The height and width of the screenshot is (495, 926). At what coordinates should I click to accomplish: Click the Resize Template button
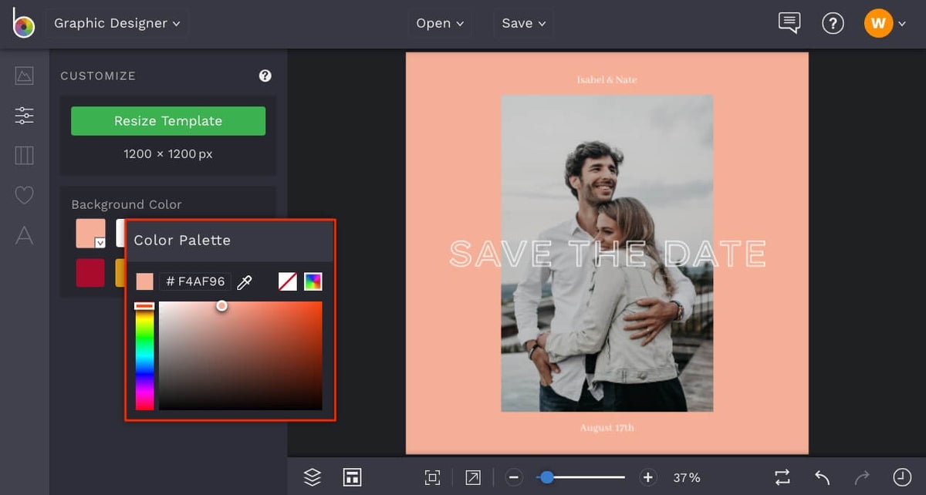click(167, 120)
